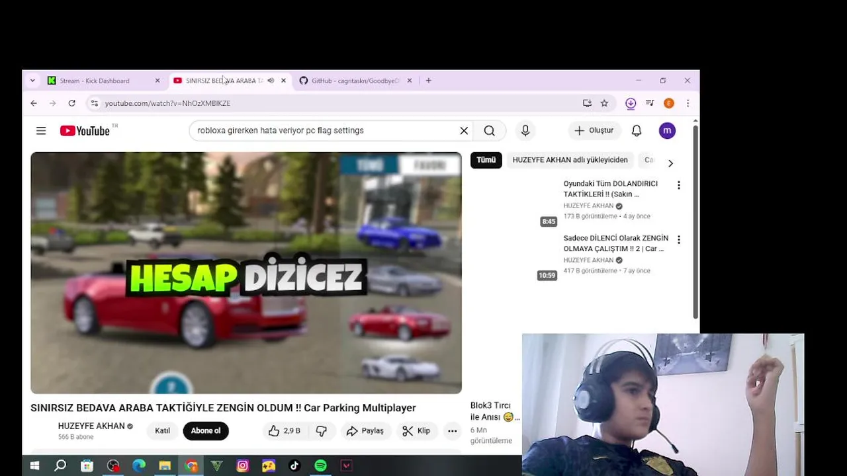Open Chrome media controls
The height and width of the screenshot is (476, 847).
(650, 103)
